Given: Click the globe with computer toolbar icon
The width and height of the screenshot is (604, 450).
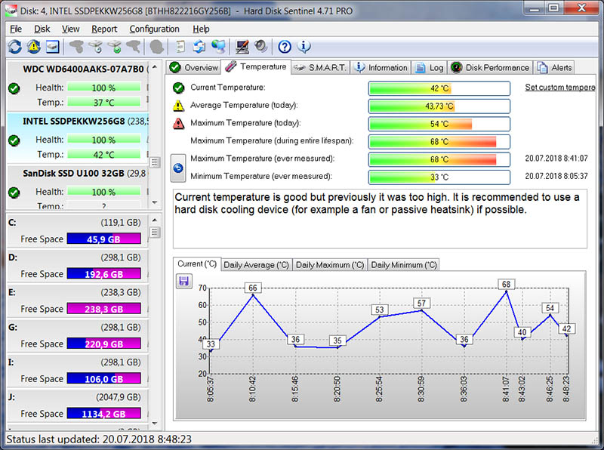Looking at the screenshot, I should click(x=218, y=47).
